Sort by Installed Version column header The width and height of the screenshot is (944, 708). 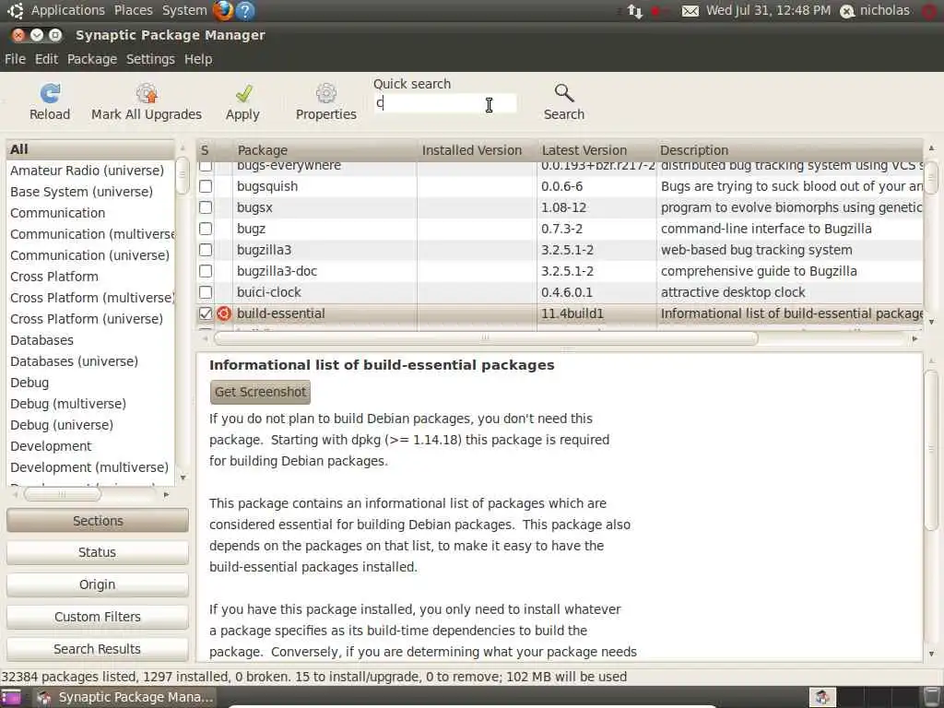tap(477, 150)
